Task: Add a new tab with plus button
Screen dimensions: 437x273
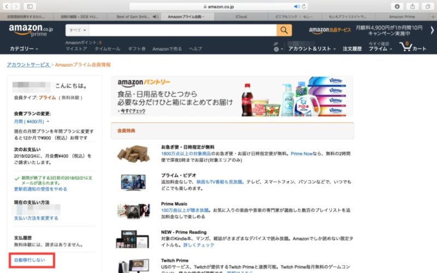Action: 433,17
